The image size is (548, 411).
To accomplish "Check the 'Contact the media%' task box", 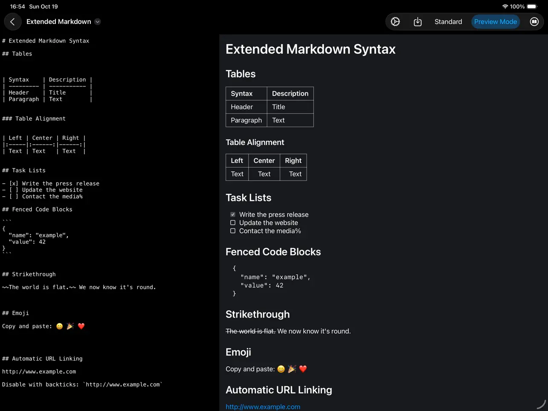I will (x=233, y=231).
